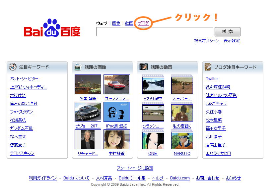Open the smiling woman image thumbnail
The image size is (271, 193).
click(x=117, y=139)
